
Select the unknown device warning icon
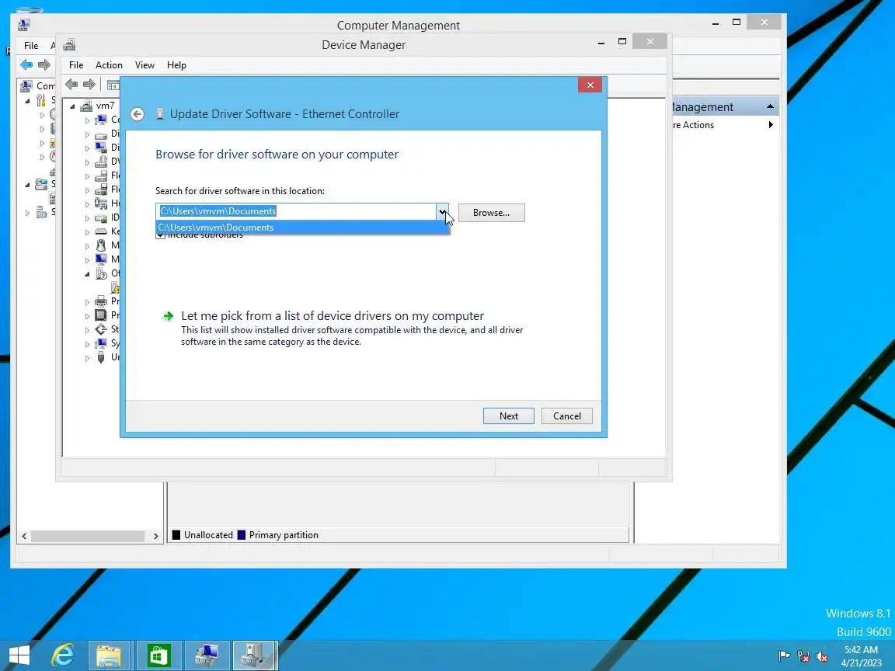[x=115, y=287]
